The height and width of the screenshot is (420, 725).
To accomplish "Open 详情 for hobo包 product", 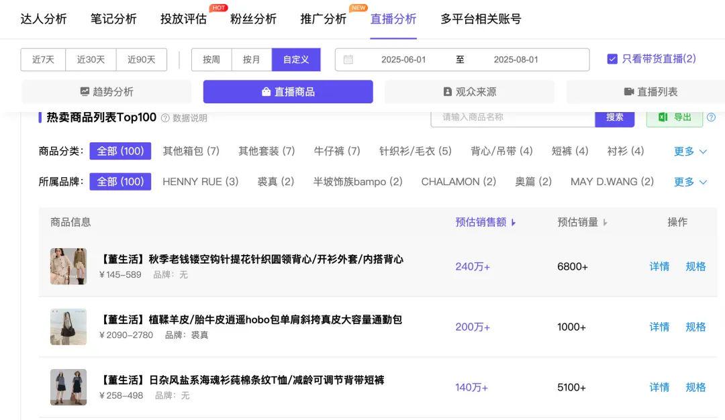I will click(659, 327).
